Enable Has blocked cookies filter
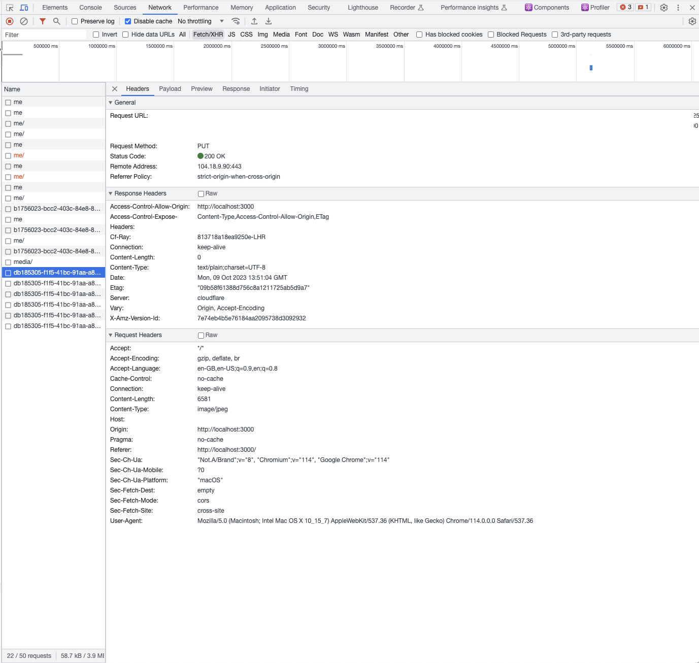This screenshot has width=699, height=663. [419, 35]
